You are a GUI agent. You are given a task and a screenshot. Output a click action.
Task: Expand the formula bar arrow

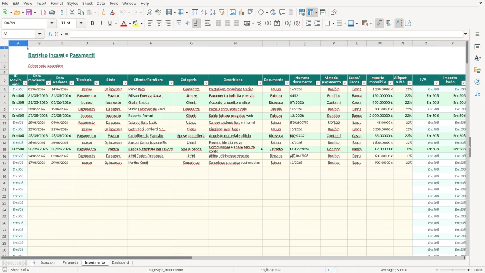(466, 34)
